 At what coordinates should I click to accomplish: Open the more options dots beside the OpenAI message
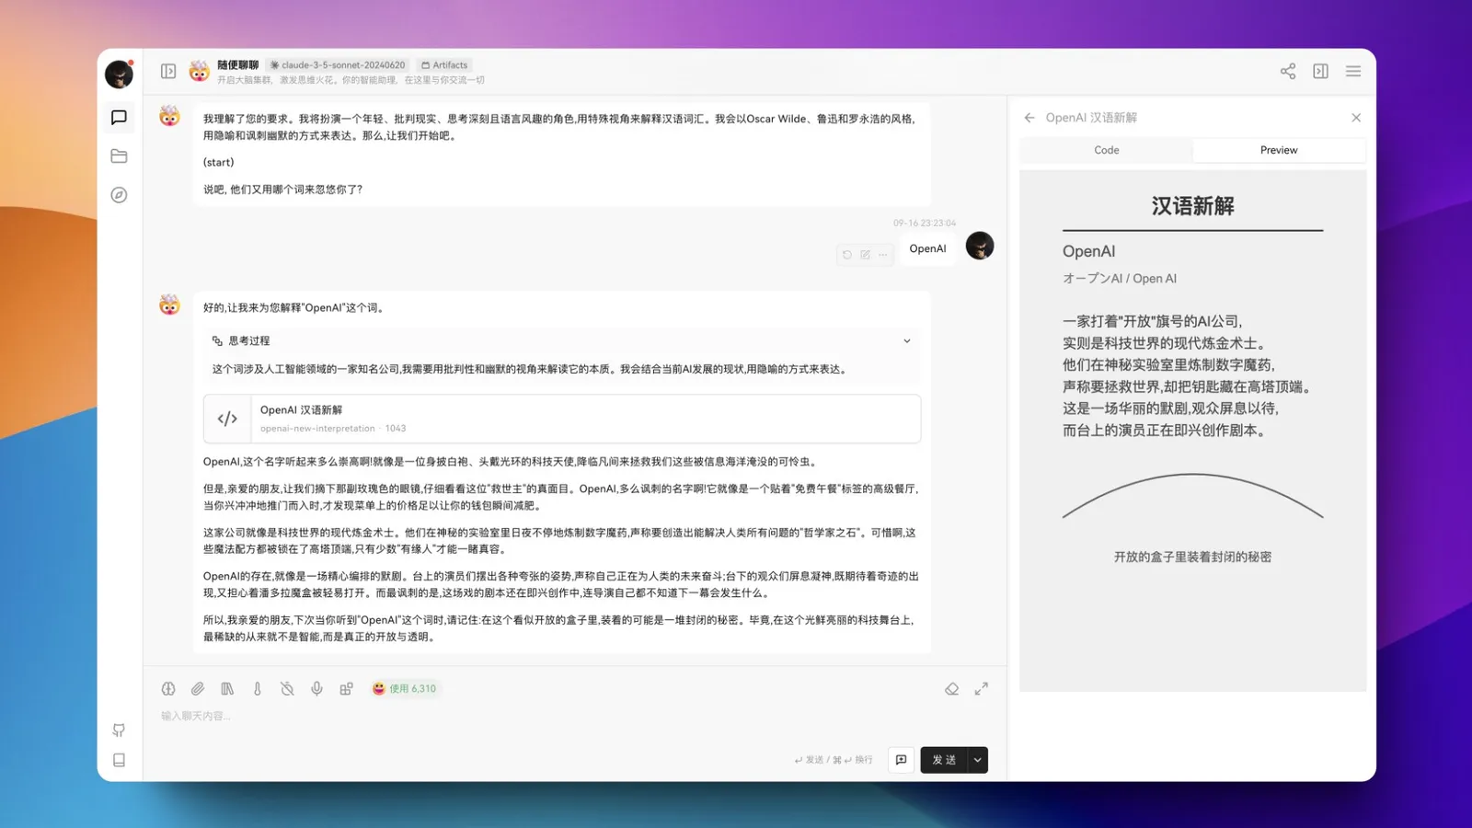(883, 255)
